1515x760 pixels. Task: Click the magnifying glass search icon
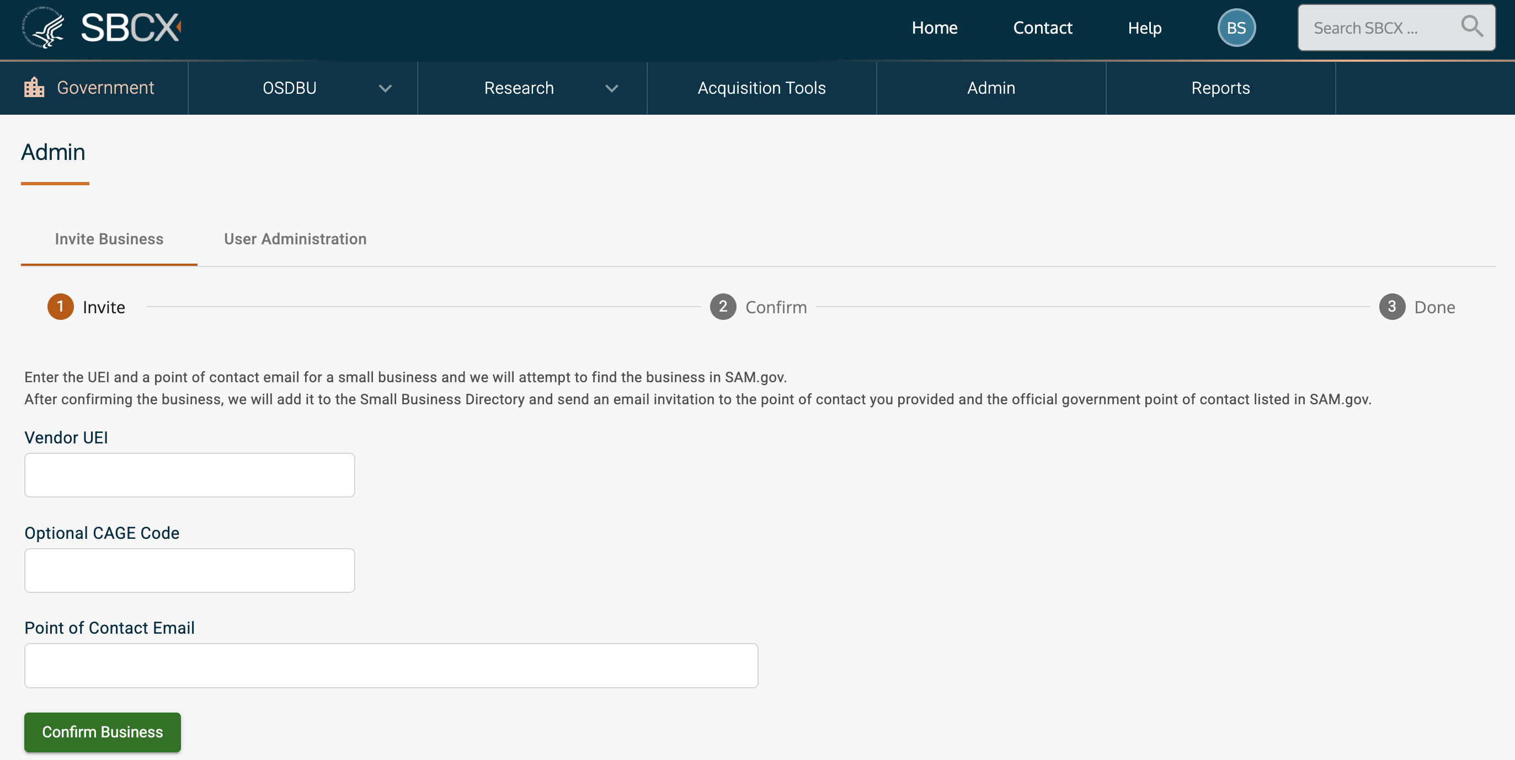[x=1471, y=26]
